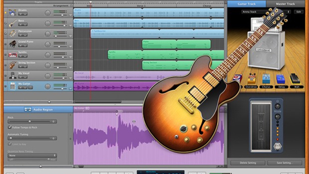
Task: Switch to the Guitar Track tab
Action: pyautogui.click(x=247, y=4)
